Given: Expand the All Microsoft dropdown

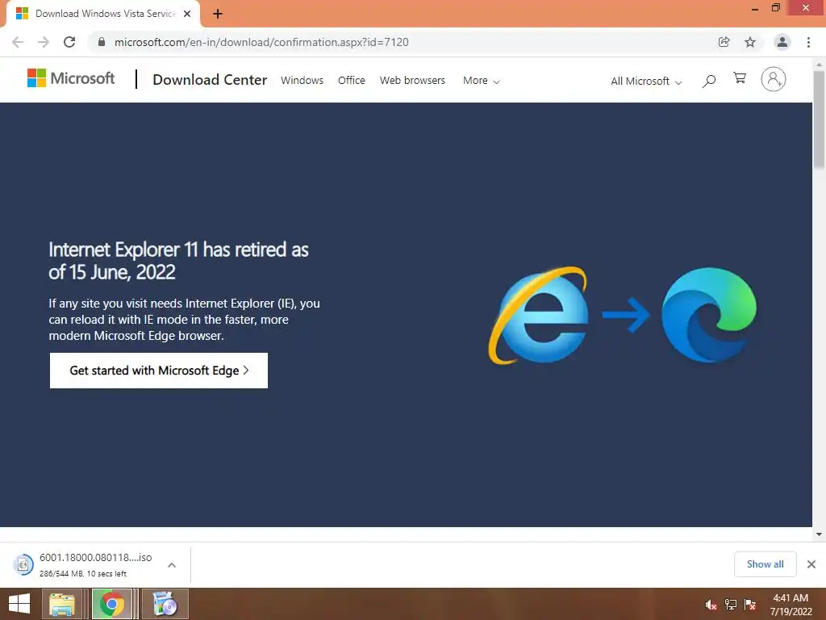Looking at the screenshot, I should point(646,82).
